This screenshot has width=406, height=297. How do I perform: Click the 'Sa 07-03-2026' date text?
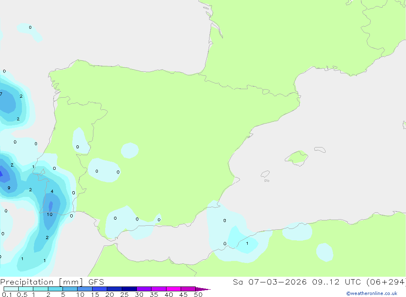point(270,282)
